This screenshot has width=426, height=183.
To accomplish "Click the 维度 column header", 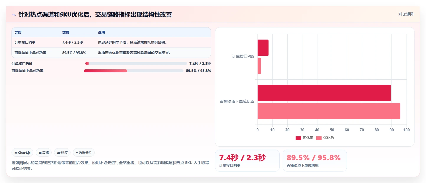I will click(18, 32).
